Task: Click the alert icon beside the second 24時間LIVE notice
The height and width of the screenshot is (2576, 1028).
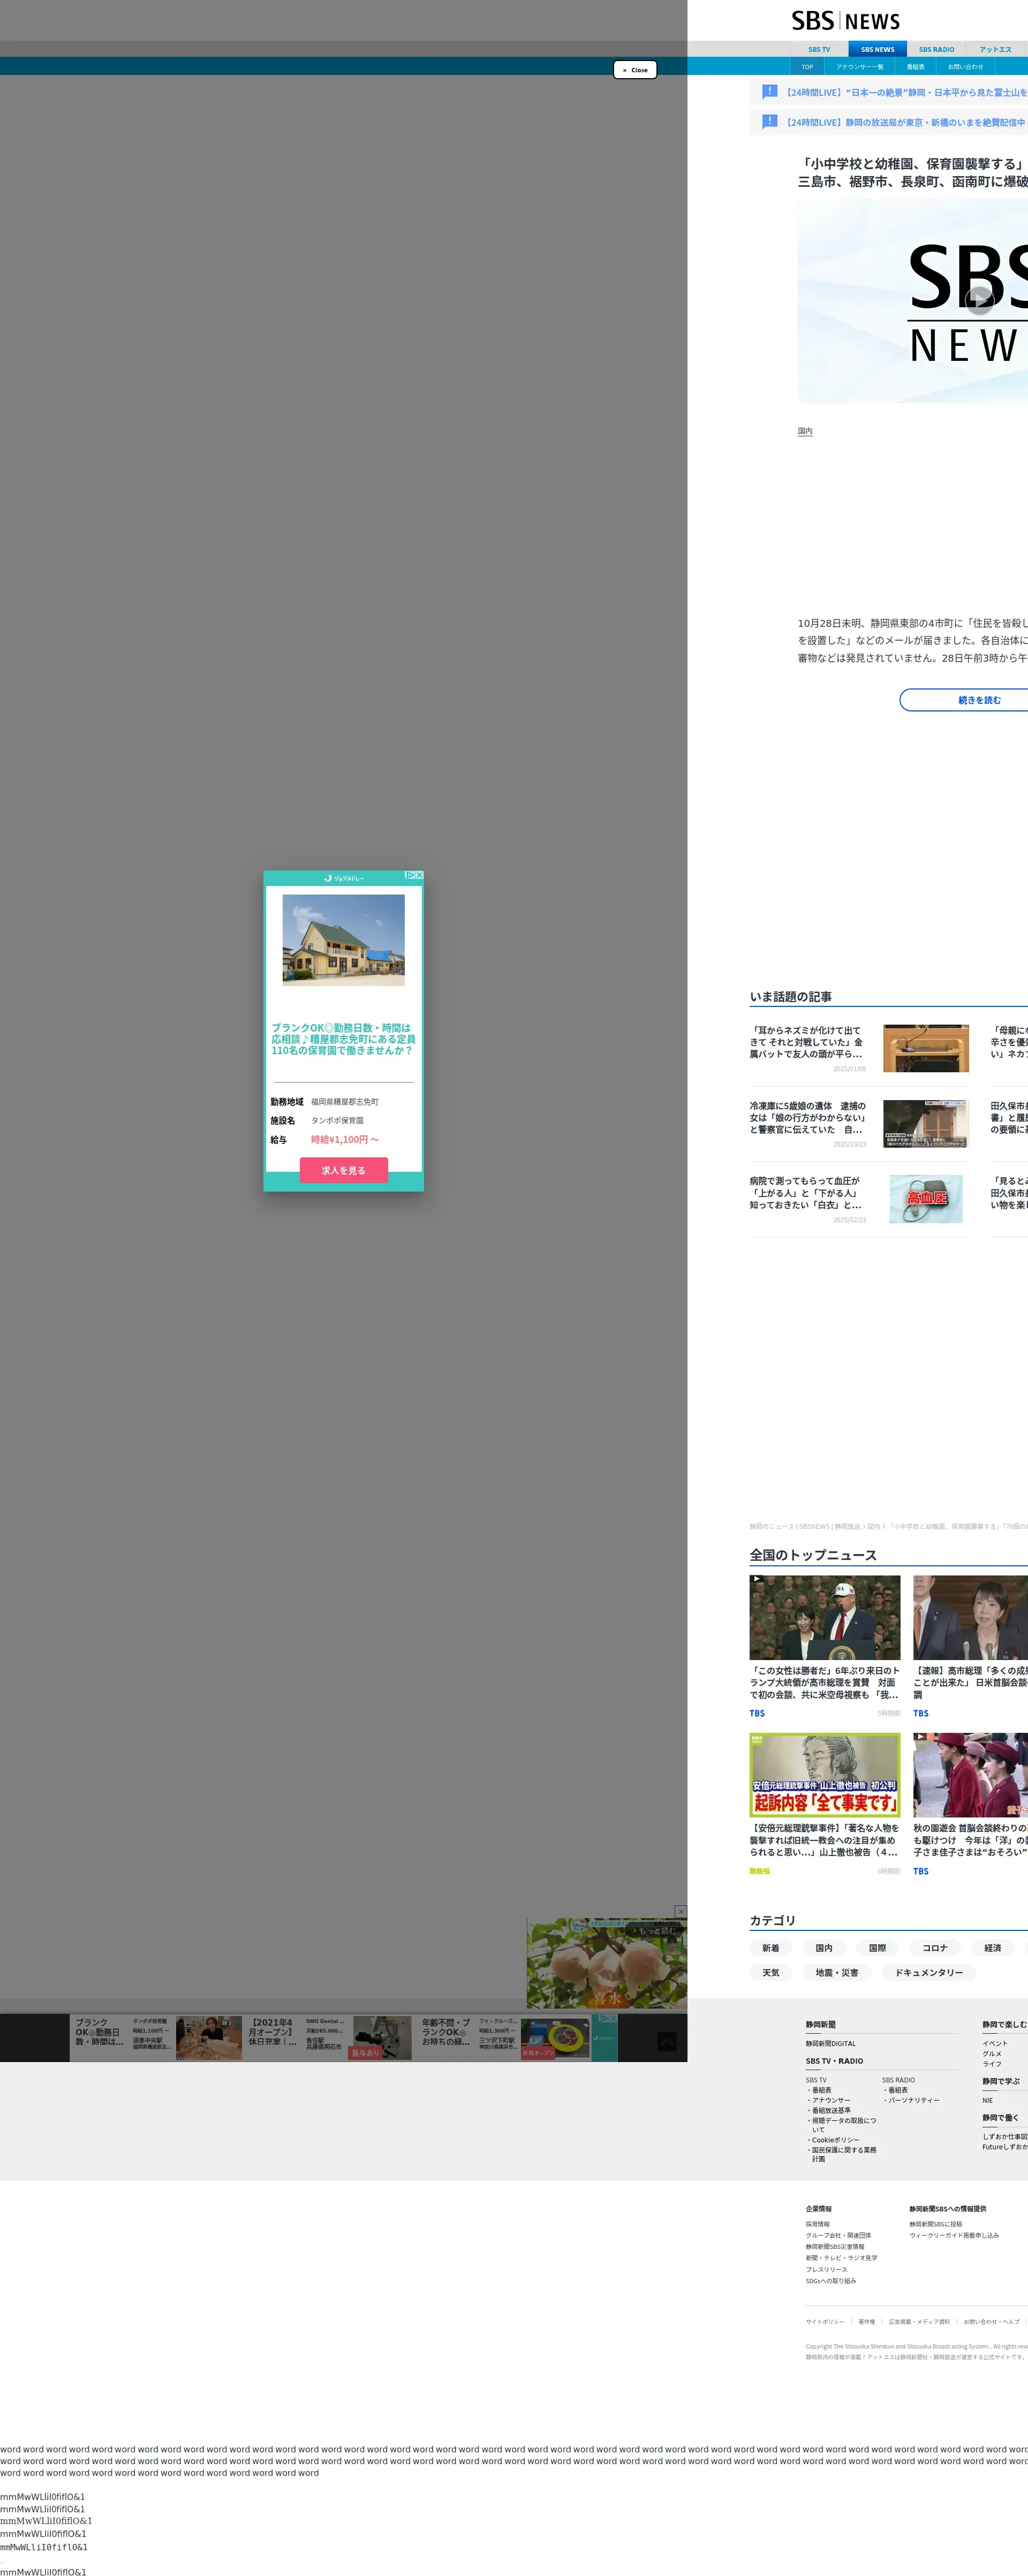Action: [769, 122]
